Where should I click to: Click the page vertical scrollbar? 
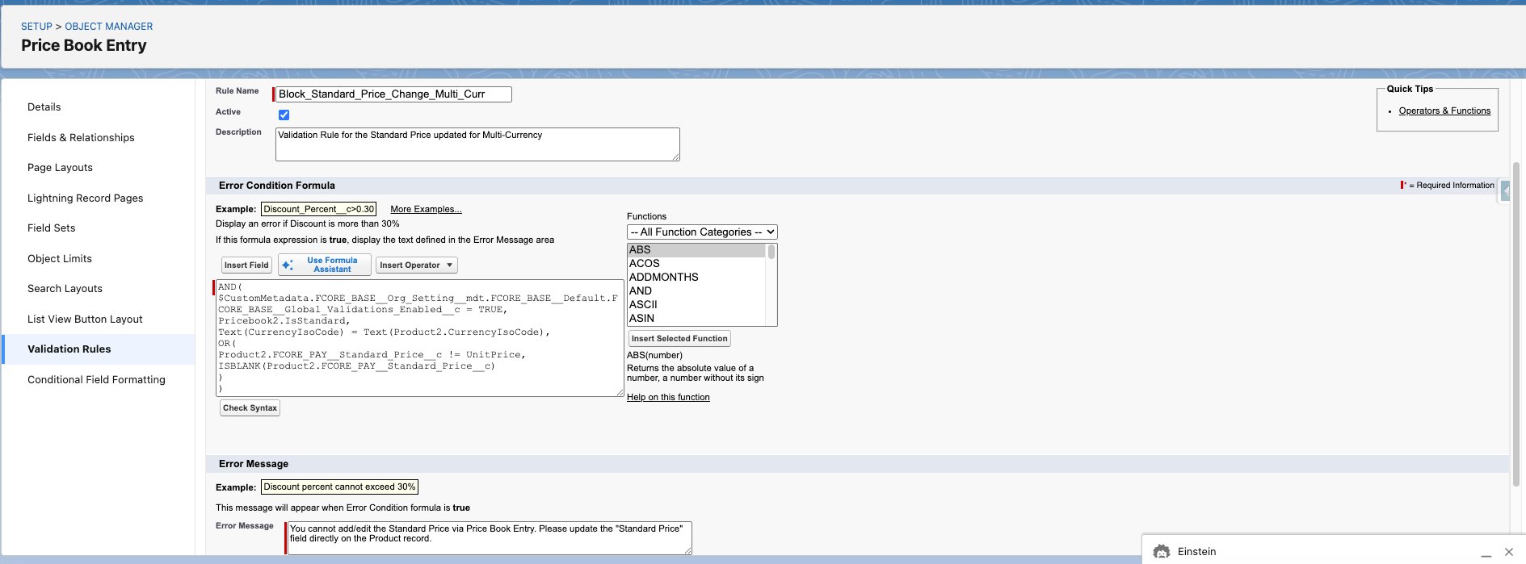pos(1516,323)
